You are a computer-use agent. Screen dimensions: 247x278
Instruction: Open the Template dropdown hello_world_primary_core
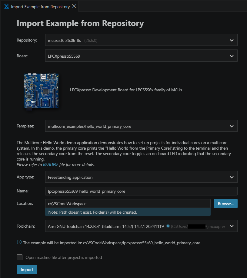pos(141,126)
